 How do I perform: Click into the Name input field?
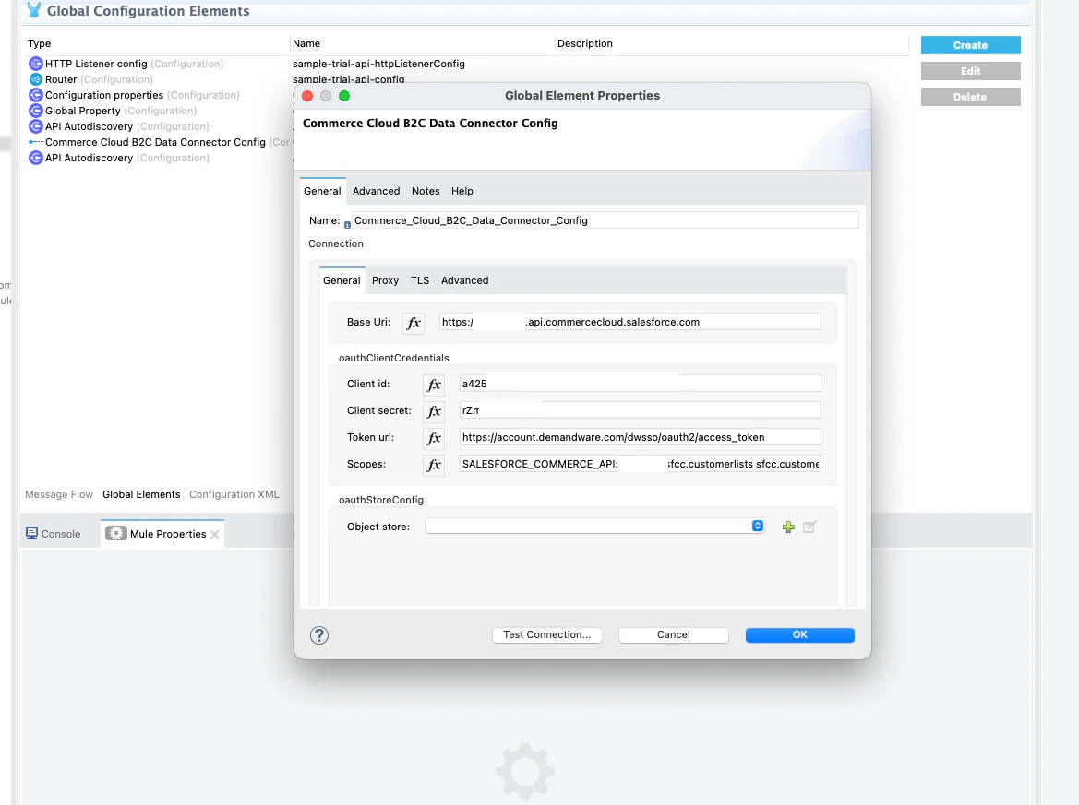click(605, 220)
